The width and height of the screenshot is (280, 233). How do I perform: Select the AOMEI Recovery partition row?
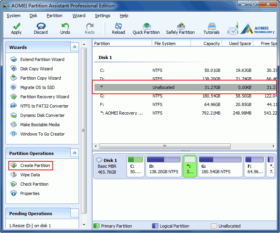tap(186, 113)
